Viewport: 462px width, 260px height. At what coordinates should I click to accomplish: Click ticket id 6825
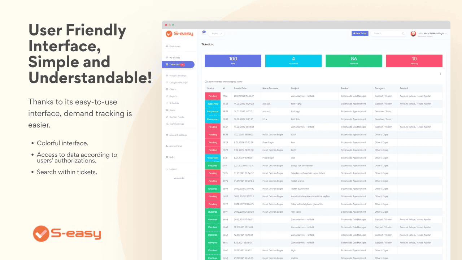(225, 135)
